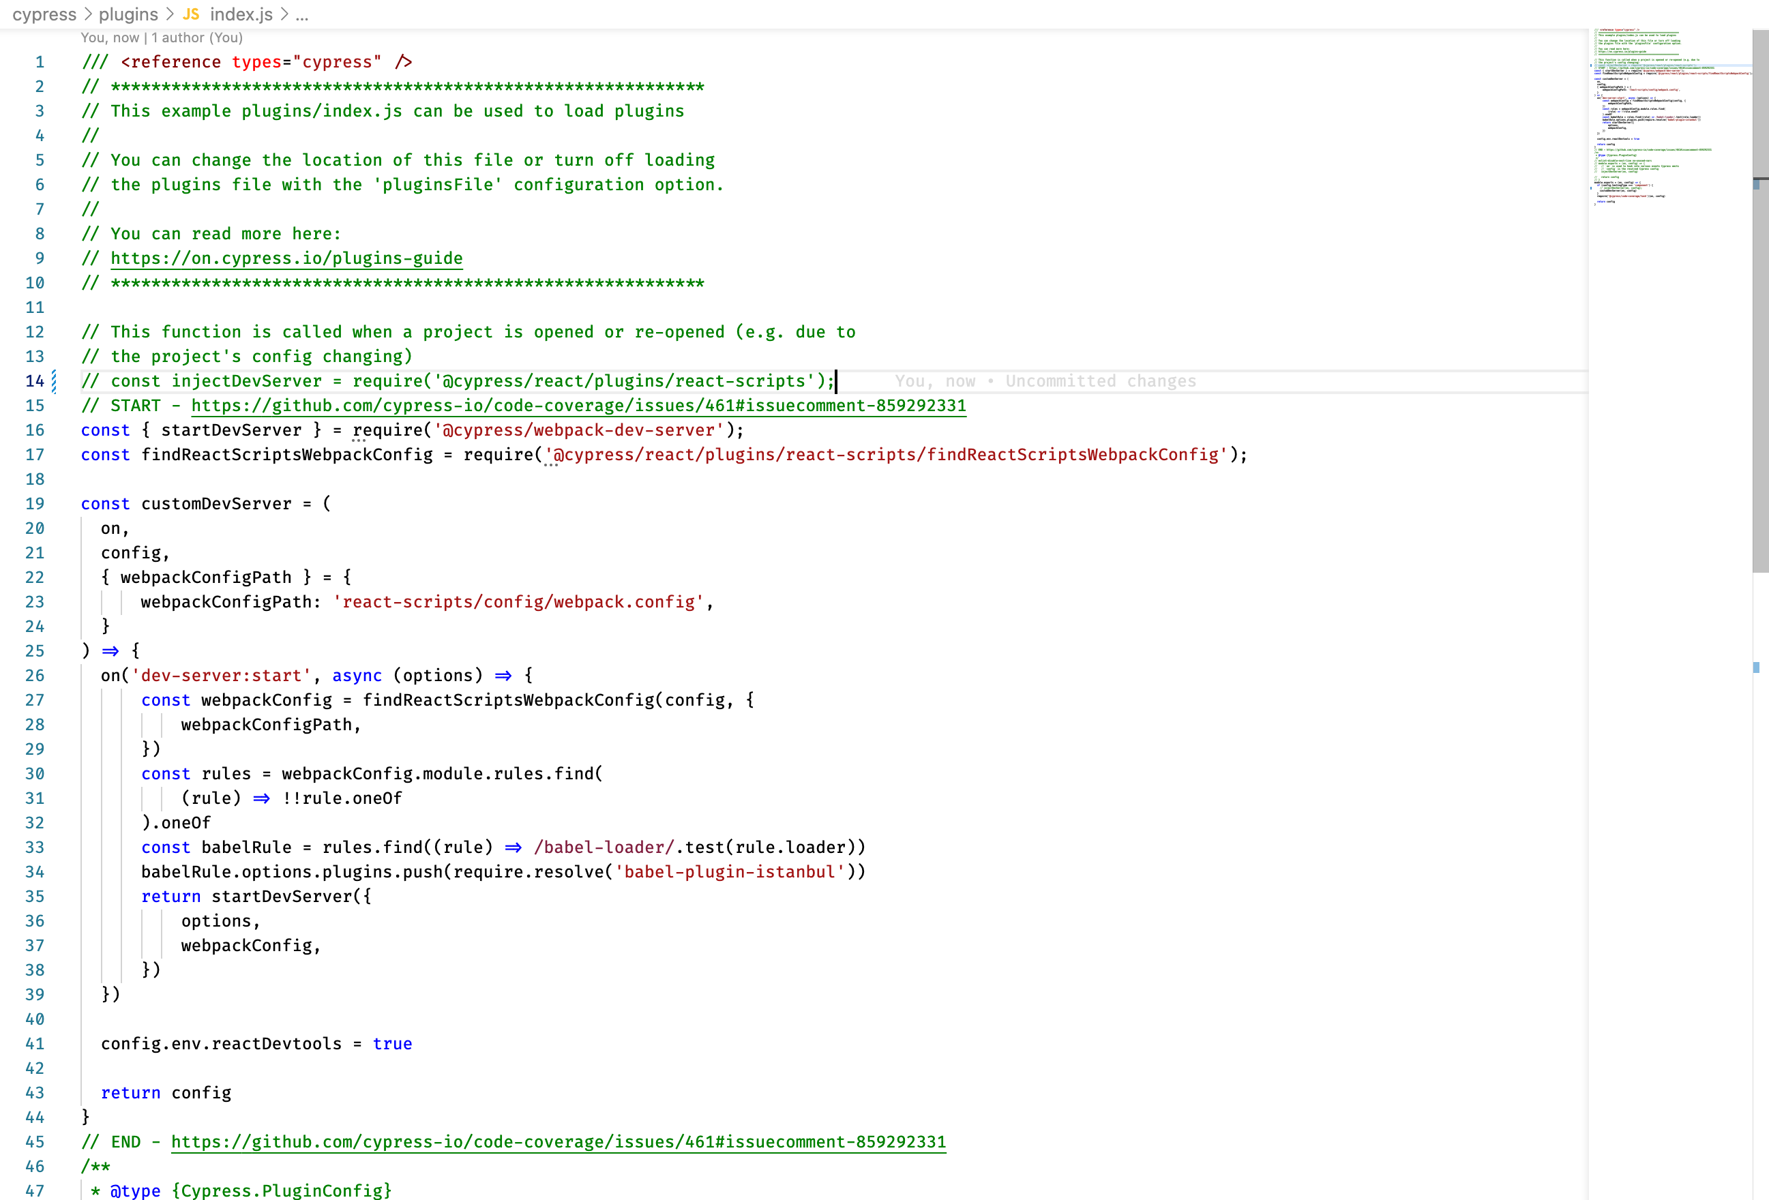Screen dimensions: 1769x1200
Task: Click line number 14 in the gutter
Action: pyautogui.click(x=34, y=380)
